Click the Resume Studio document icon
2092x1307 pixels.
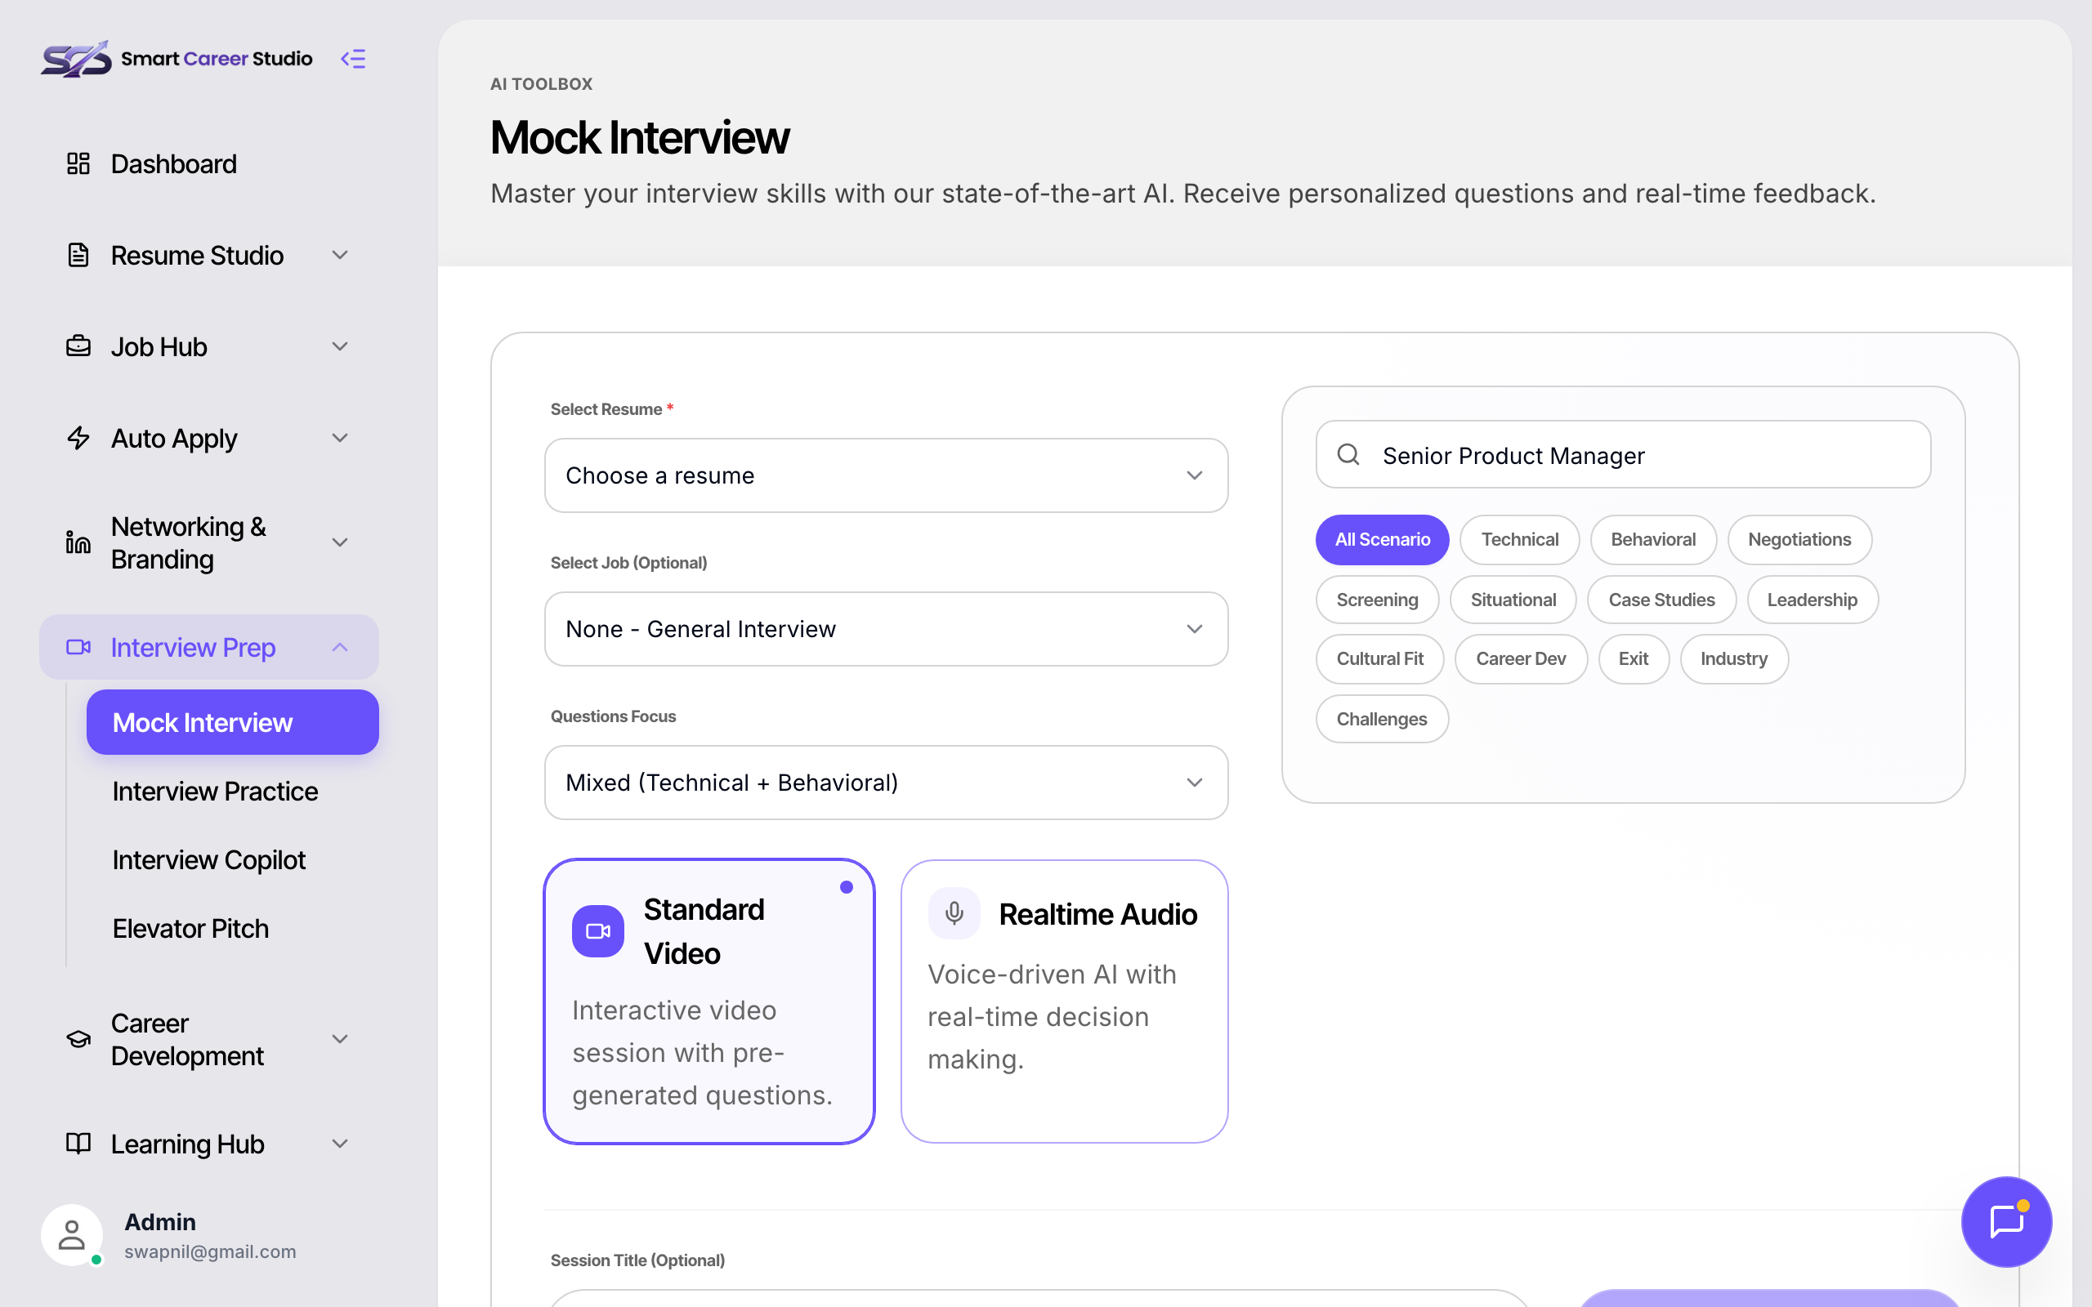click(78, 255)
